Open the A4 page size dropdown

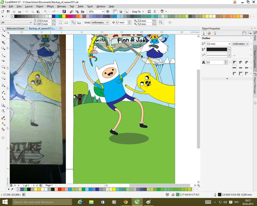click(31, 22)
